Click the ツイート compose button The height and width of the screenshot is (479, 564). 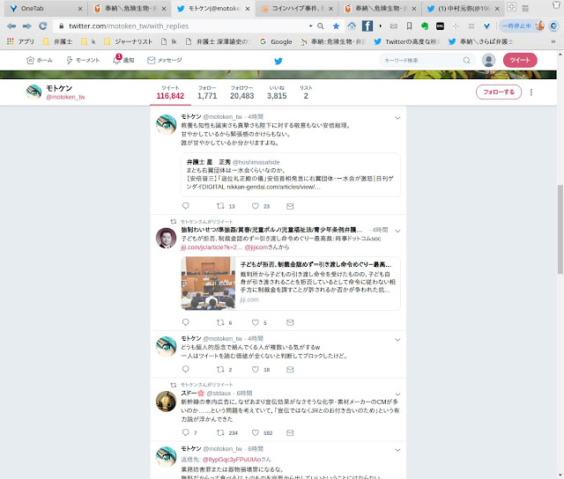click(520, 60)
